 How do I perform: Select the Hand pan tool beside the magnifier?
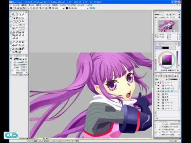(x=17, y=15)
